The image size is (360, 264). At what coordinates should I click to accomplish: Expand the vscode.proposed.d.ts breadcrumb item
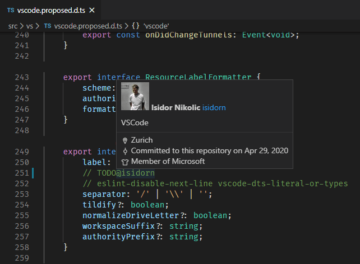point(88,26)
